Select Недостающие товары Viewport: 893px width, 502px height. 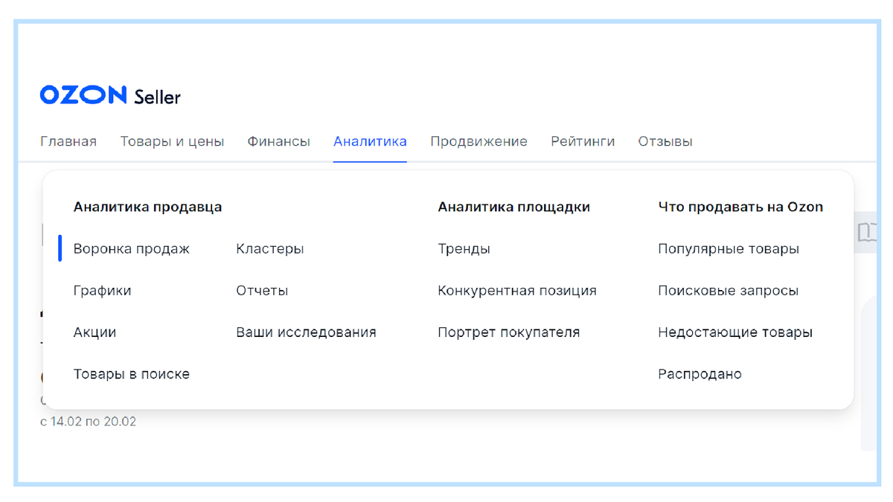pyautogui.click(x=735, y=332)
